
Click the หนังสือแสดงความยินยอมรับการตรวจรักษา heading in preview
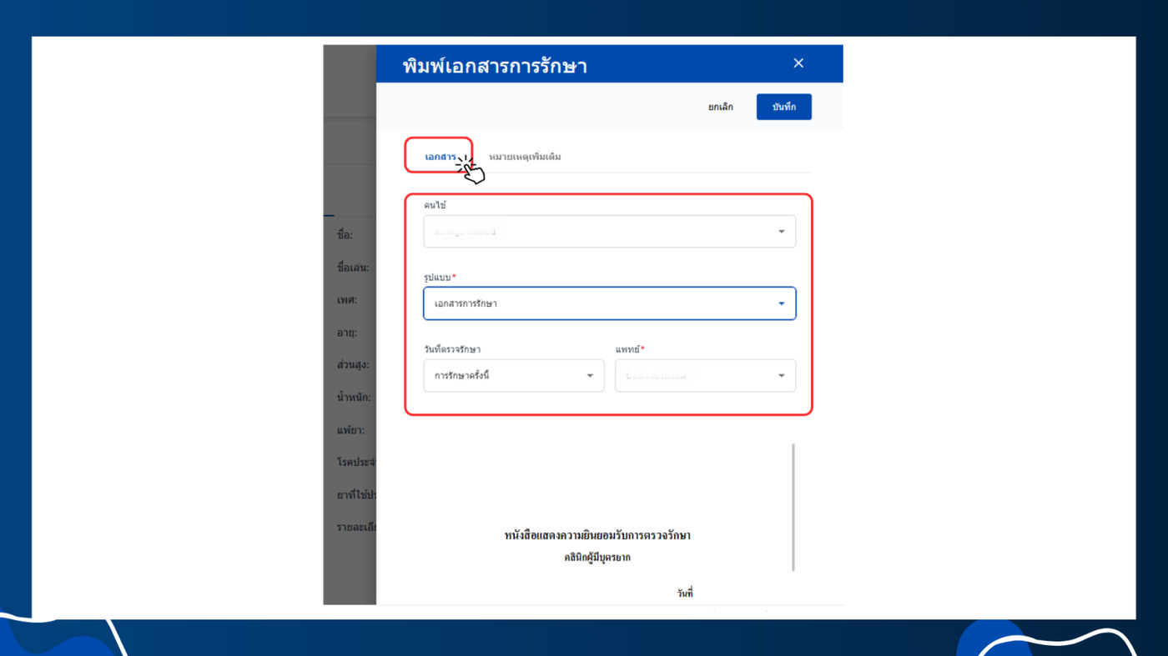[597, 535]
